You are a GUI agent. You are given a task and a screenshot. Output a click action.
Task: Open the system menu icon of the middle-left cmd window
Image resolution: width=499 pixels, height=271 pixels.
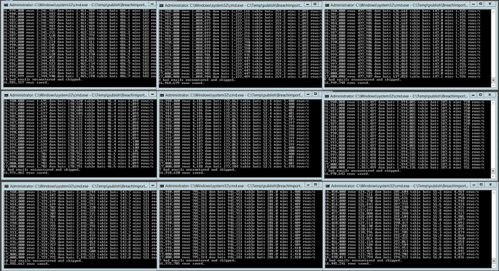pos(6,95)
